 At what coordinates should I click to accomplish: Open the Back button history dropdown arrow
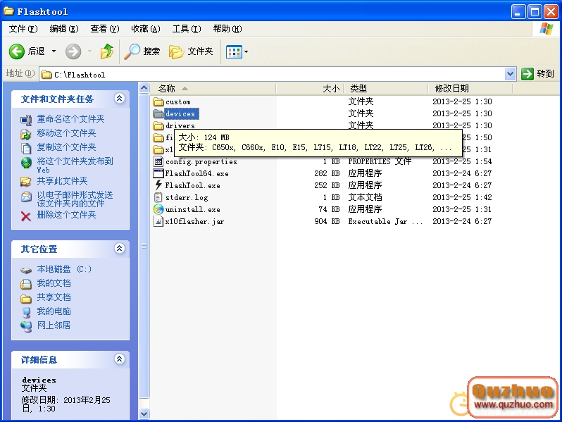(54, 51)
